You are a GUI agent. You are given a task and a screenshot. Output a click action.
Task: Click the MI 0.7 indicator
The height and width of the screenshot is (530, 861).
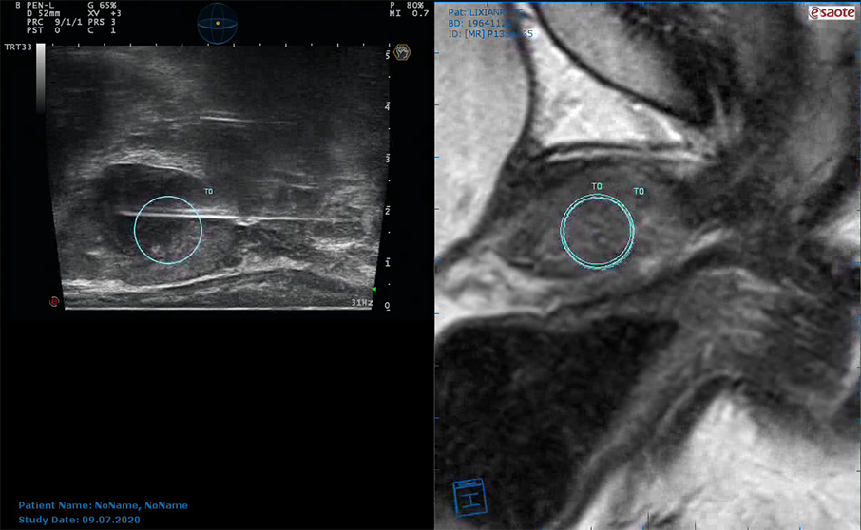click(x=409, y=13)
